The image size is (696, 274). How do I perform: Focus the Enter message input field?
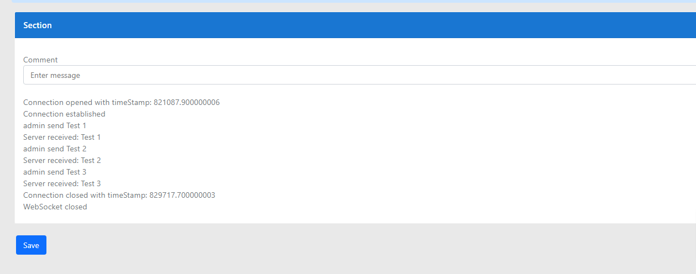(359, 75)
